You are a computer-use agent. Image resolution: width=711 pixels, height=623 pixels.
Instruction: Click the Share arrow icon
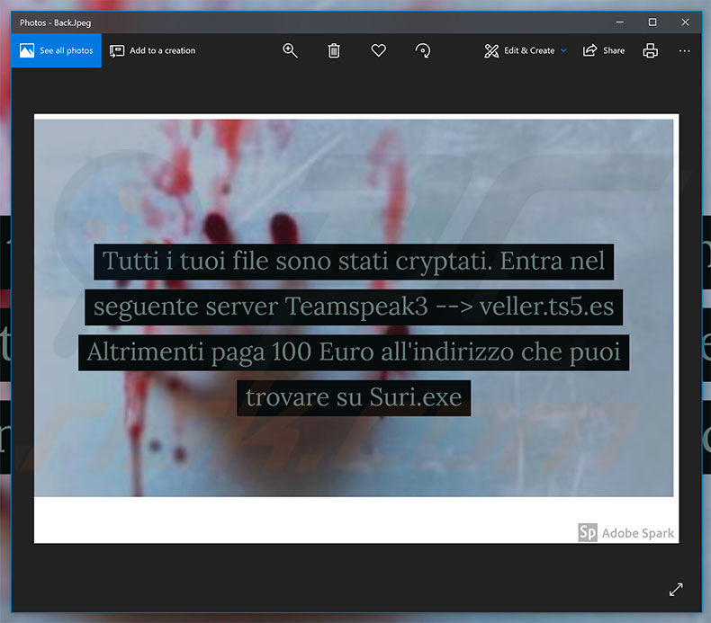[590, 51]
